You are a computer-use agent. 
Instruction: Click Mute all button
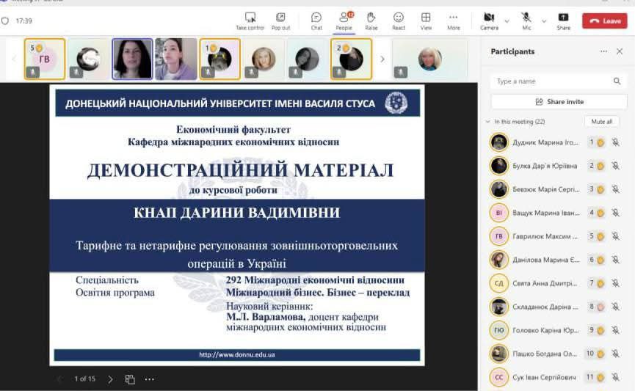pos(601,122)
